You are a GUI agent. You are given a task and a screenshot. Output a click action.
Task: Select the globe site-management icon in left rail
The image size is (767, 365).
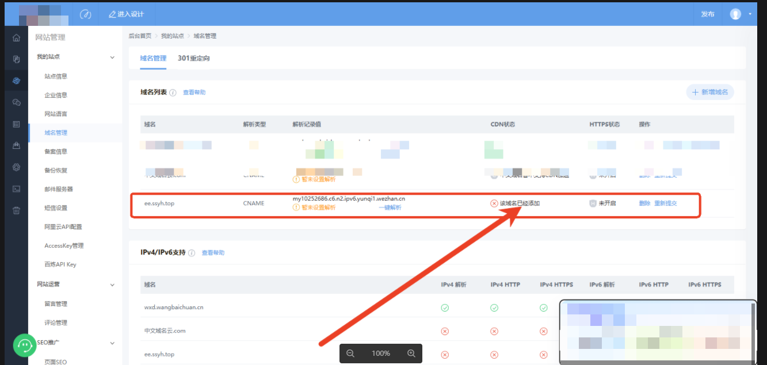click(x=16, y=80)
